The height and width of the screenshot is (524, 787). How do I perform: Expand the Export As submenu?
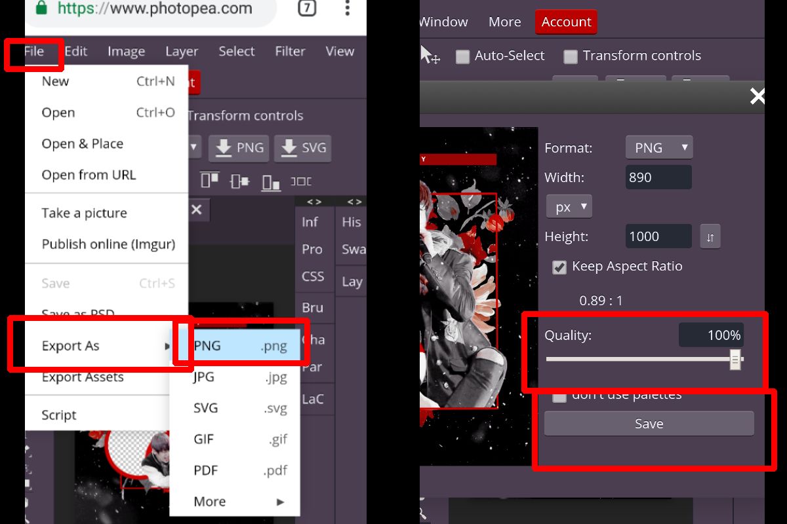106,346
